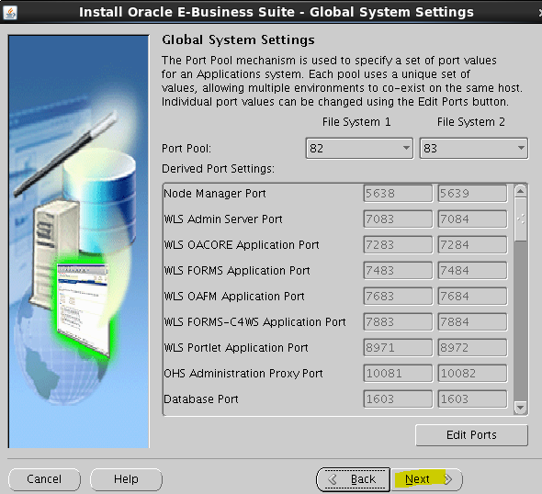Click OHS Administration Proxy Port field 10081
This screenshot has width=542, height=494.
click(398, 374)
